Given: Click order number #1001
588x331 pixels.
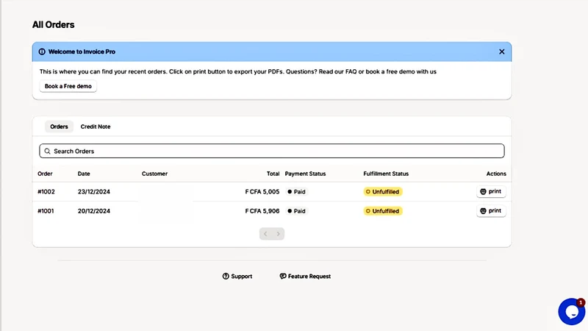Looking at the screenshot, I should coord(46,211).
